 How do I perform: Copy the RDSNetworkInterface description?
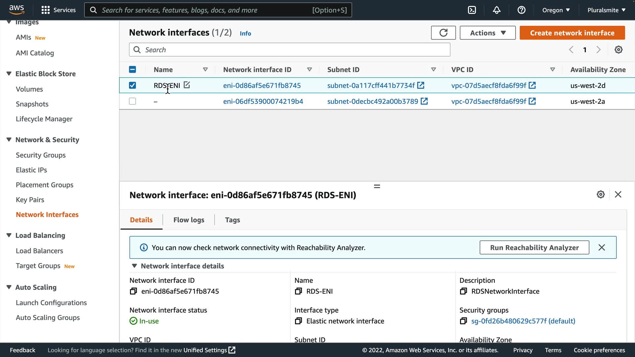[x=463, y=291]
